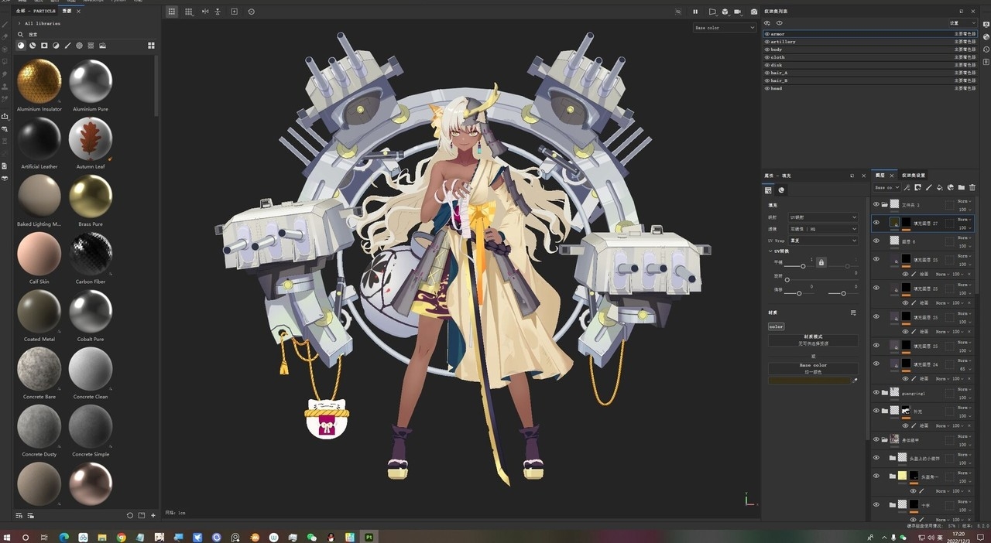Open the history clock icon in right dock
Screen dimensions: 991x543
click(986, 50)
